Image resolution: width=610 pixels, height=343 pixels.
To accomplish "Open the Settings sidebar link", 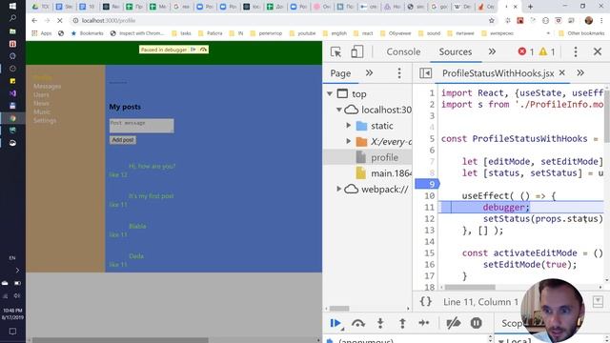I will [45, 121].
